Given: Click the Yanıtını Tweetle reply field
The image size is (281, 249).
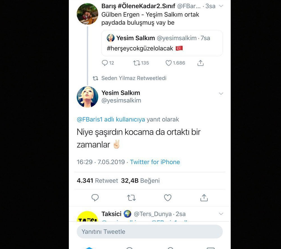Looking at the screenshot, I should pyautogui.click(x=149, y=232).
